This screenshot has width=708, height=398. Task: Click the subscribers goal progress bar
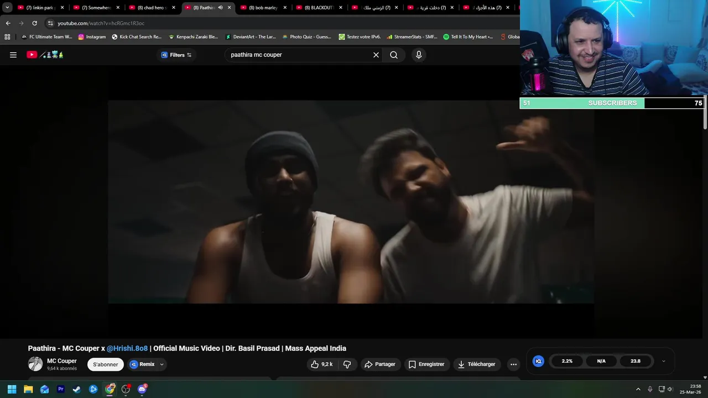pos(612,103)
